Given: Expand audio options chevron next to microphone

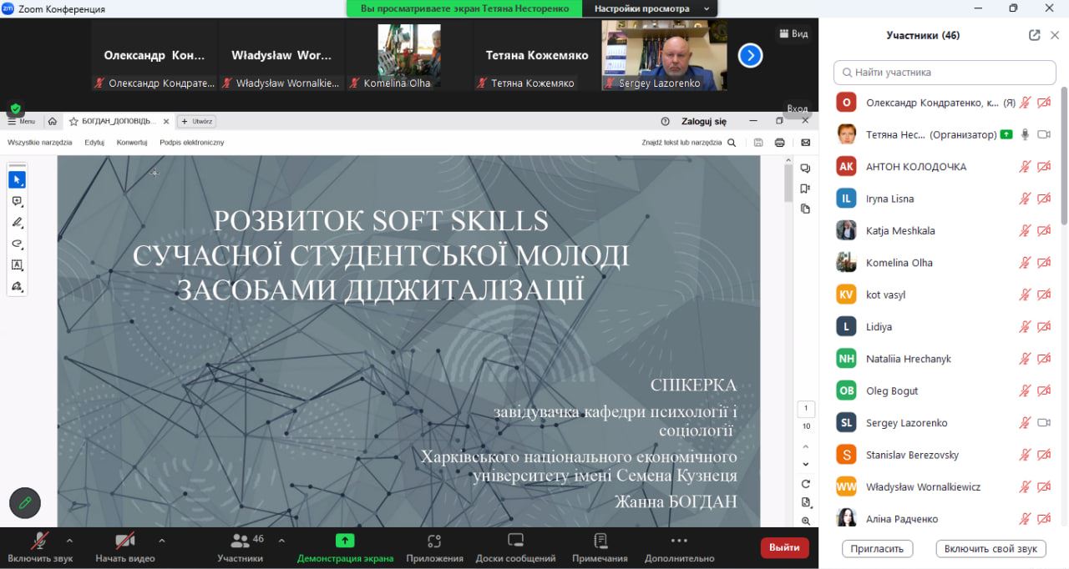Looking at the screenshot, I should [69, 540].
